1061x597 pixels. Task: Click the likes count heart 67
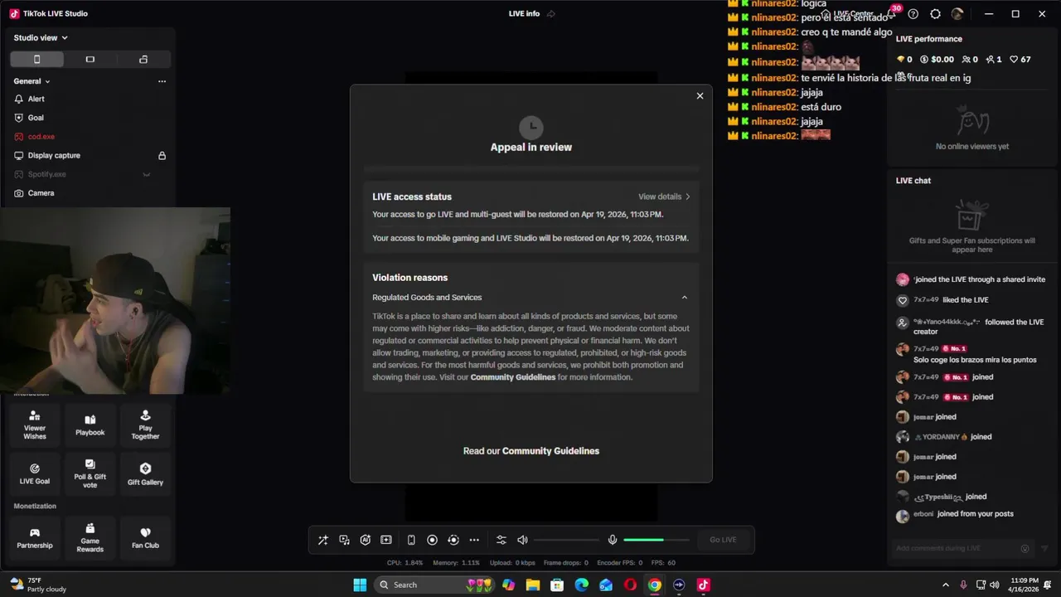click(1020, 60)
